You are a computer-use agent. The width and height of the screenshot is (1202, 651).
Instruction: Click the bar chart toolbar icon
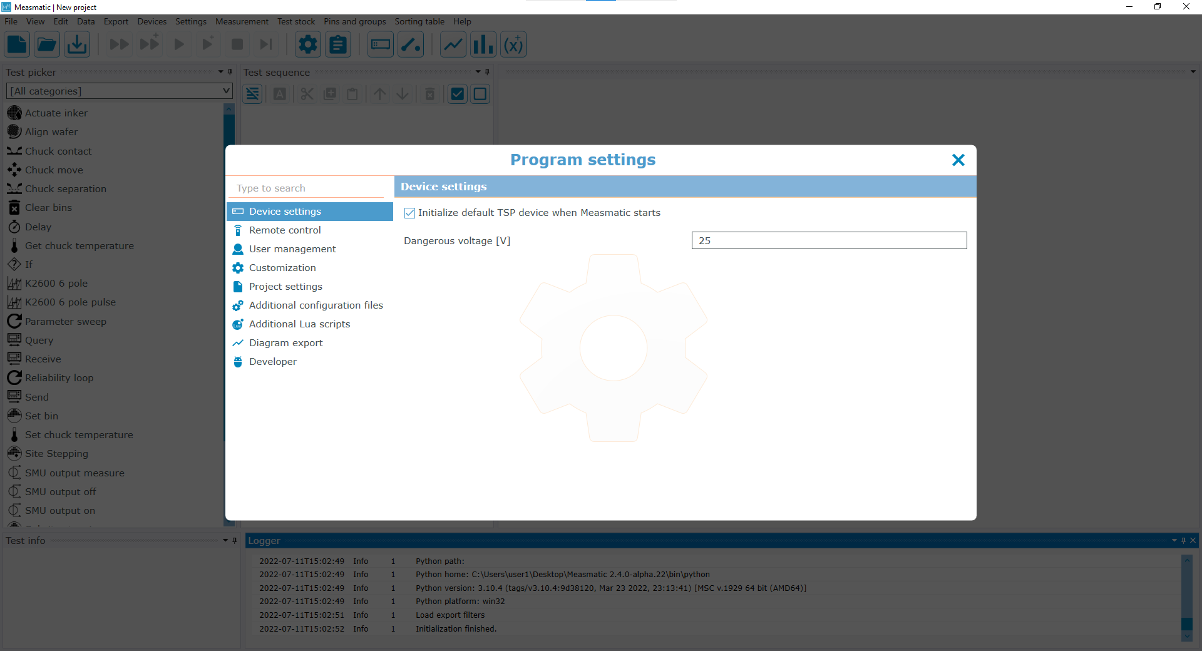point(483,44)
